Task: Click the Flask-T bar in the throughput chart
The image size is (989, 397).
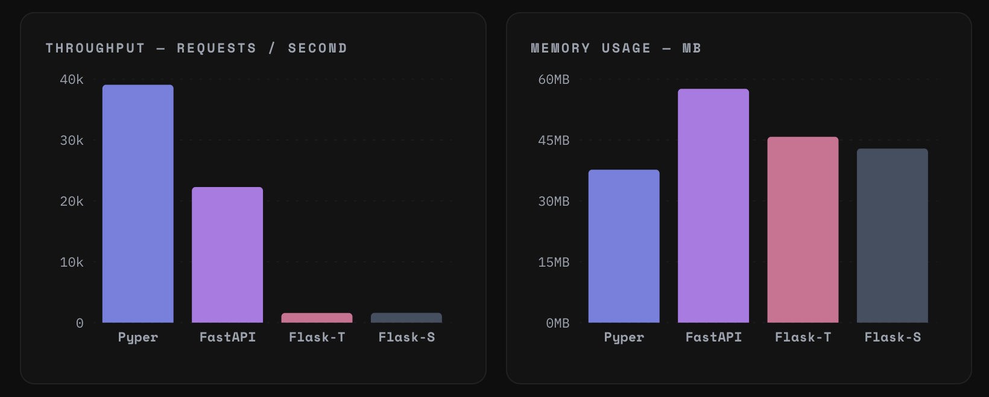Action: click(317, 318)
